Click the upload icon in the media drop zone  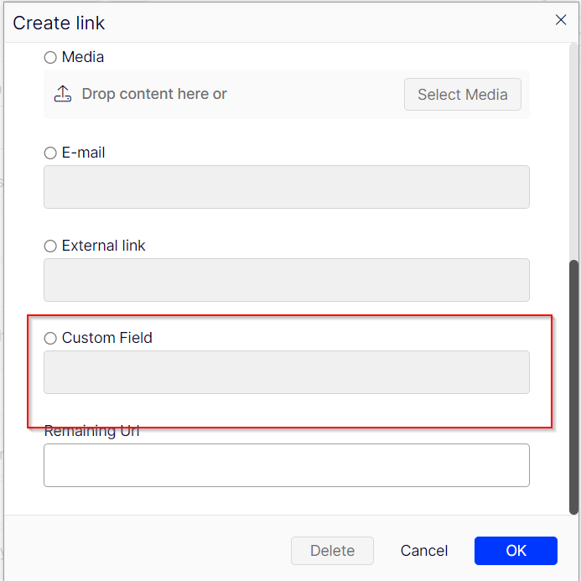(x=63, y=94)
